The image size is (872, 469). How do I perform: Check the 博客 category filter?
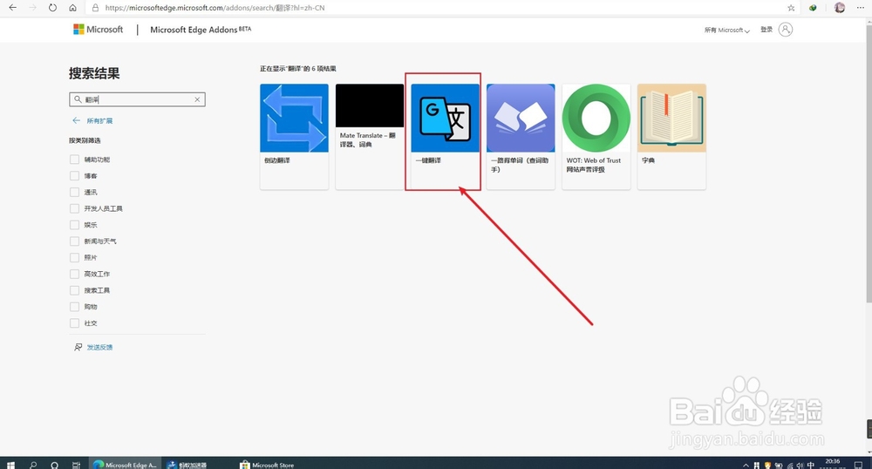click(74, 175)
